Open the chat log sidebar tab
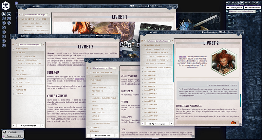The height and width of the screenshot is (140, 262). 228,2
